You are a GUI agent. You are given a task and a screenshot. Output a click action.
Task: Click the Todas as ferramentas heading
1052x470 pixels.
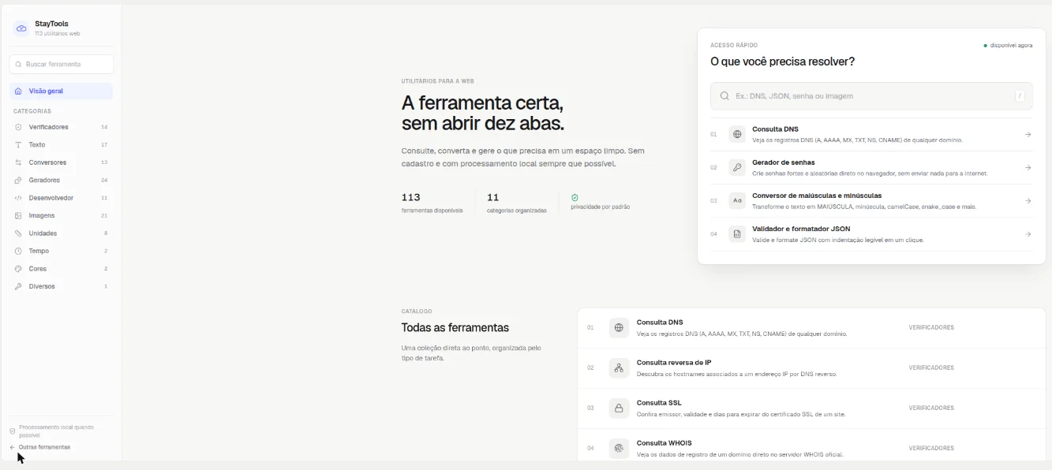[455, 327]
